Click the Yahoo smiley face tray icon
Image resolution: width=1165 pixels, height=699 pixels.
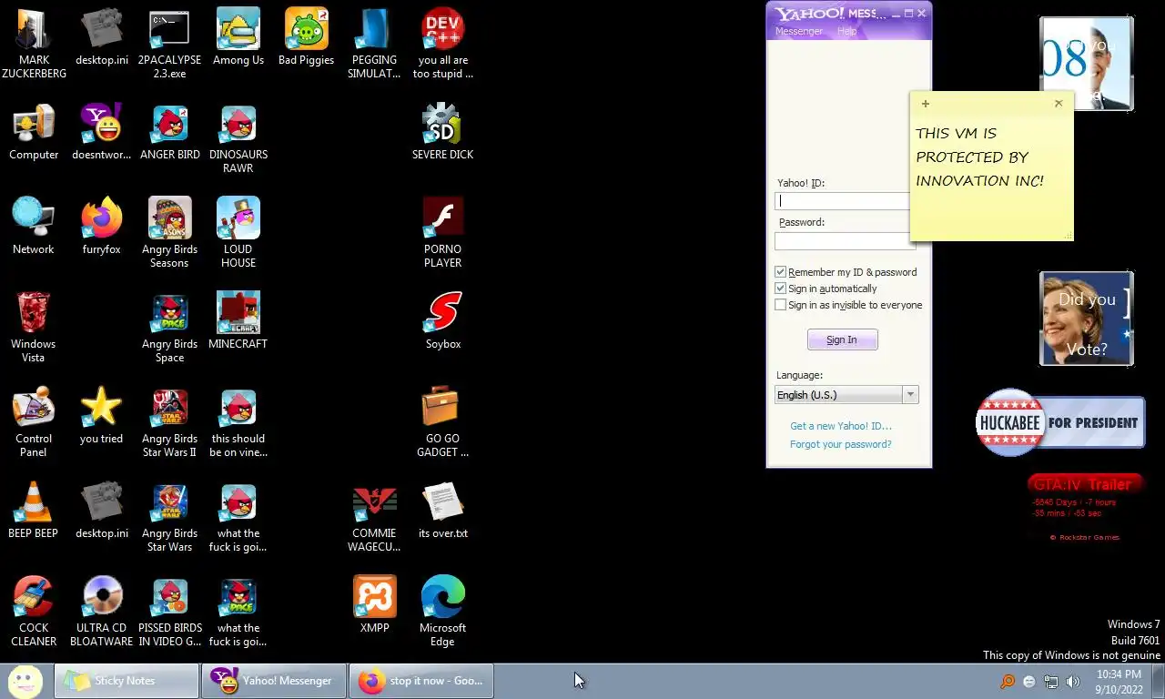[x=1029, y=682]
